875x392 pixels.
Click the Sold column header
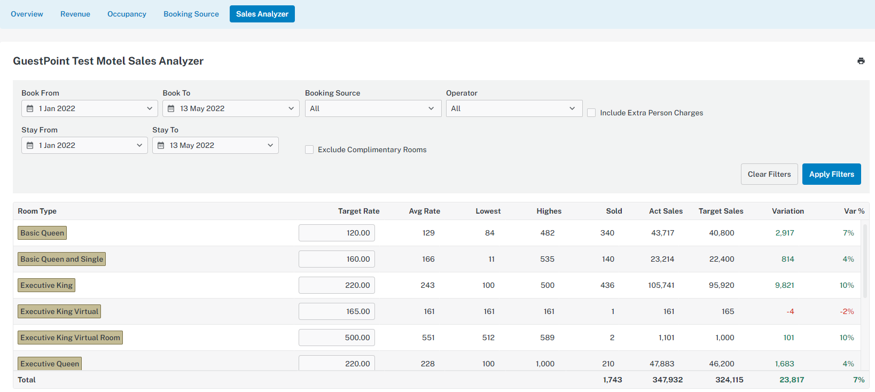click(614, 211)
